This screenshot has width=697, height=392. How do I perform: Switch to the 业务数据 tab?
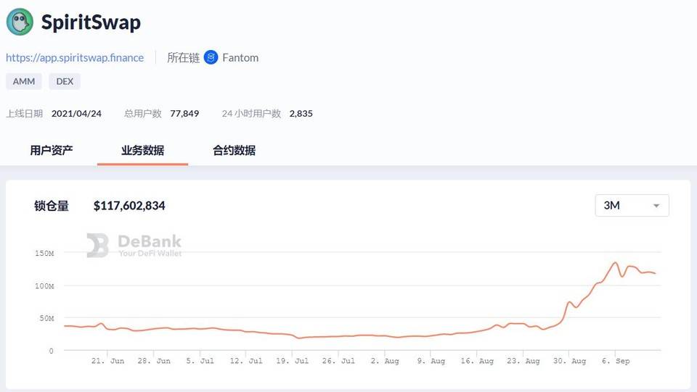(143, 150)
